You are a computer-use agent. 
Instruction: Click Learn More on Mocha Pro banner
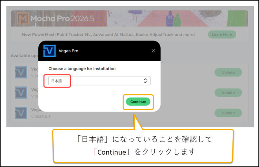coord(222,34)
